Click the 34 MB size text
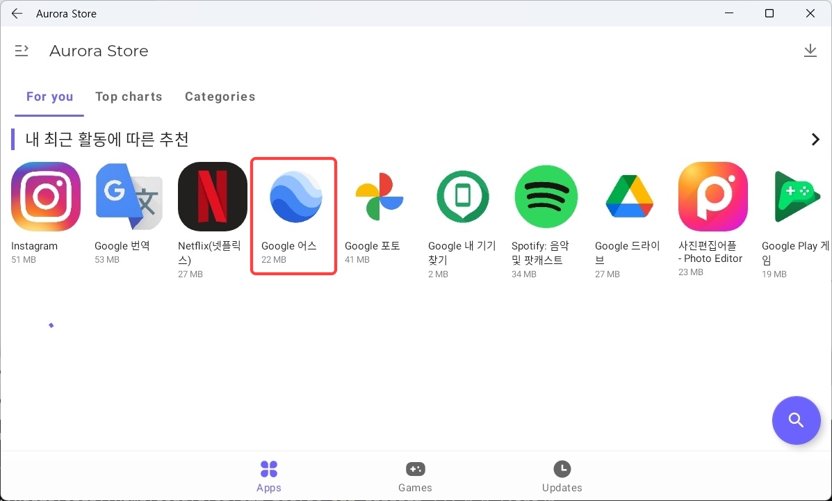The height and width of the screenshot is (501, 832). (523, 274)
